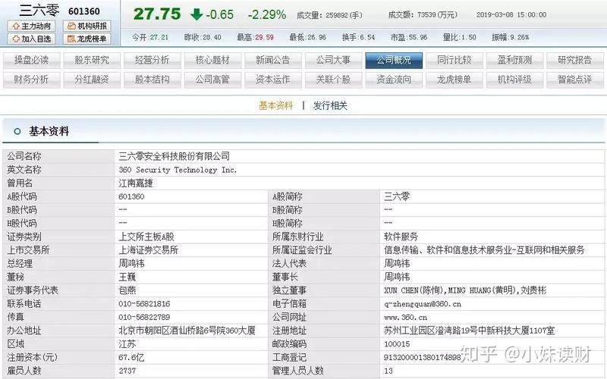Click the current price 27.75
Viewport: 607px width, 379px height.
click(x=157, y=14)
